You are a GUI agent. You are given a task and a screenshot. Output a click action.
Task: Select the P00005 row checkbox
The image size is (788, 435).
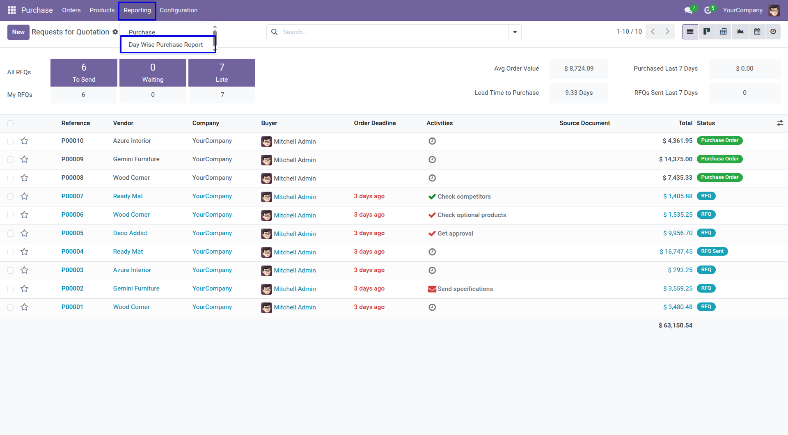[x=11, y=234]
